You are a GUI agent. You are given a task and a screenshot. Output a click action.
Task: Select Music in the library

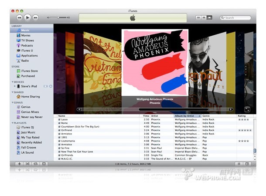click(32, 30)
